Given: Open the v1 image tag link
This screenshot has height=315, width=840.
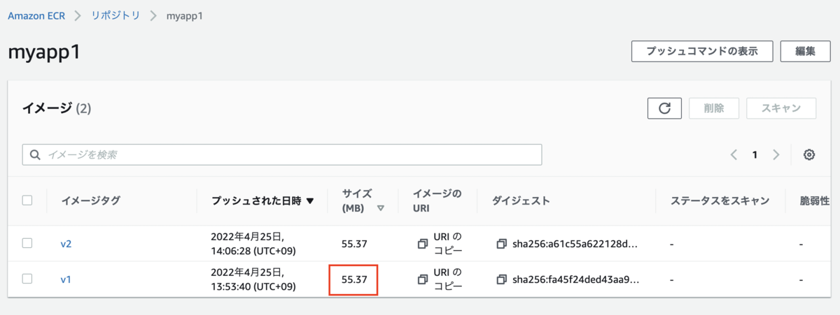Looking at the screenshot, I should coord(66,279).
